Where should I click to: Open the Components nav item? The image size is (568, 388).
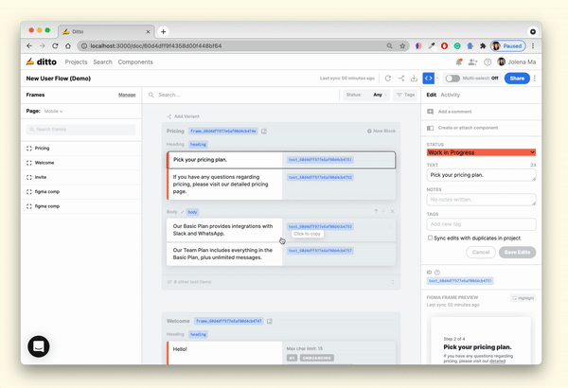[x=135, y=62]
